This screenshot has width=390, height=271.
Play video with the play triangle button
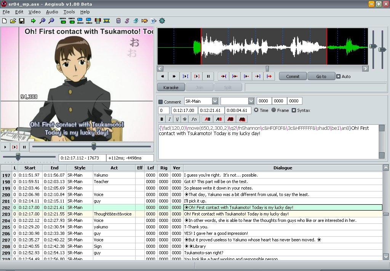[5, 147]
